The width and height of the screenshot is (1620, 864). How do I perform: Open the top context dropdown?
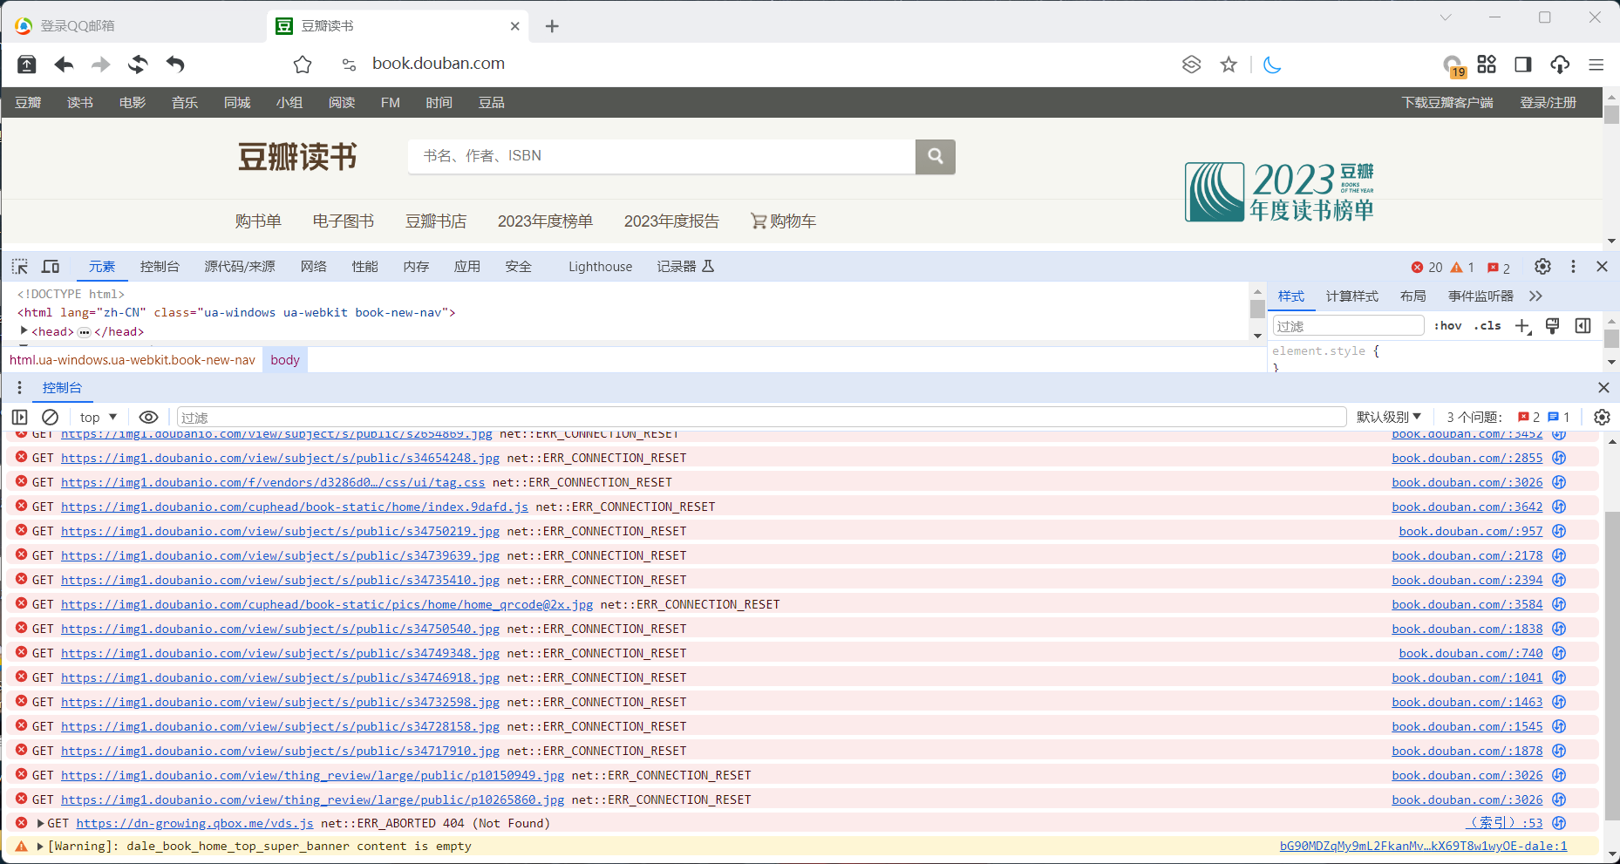click(x=98, y=418)
